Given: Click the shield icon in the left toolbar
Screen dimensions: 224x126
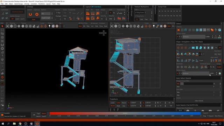Looking at the screenshot, I should pyautogui.click(x=2, y=60).
